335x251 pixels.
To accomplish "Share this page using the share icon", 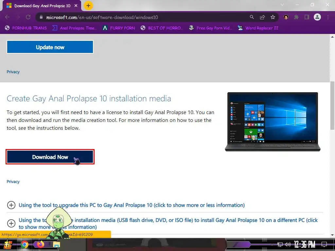I will 262,17.
